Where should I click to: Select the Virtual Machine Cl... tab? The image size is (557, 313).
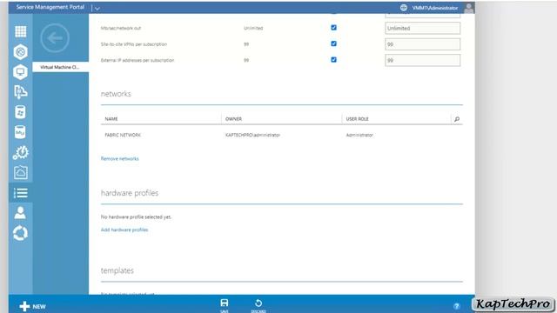[x=60, y=67]
